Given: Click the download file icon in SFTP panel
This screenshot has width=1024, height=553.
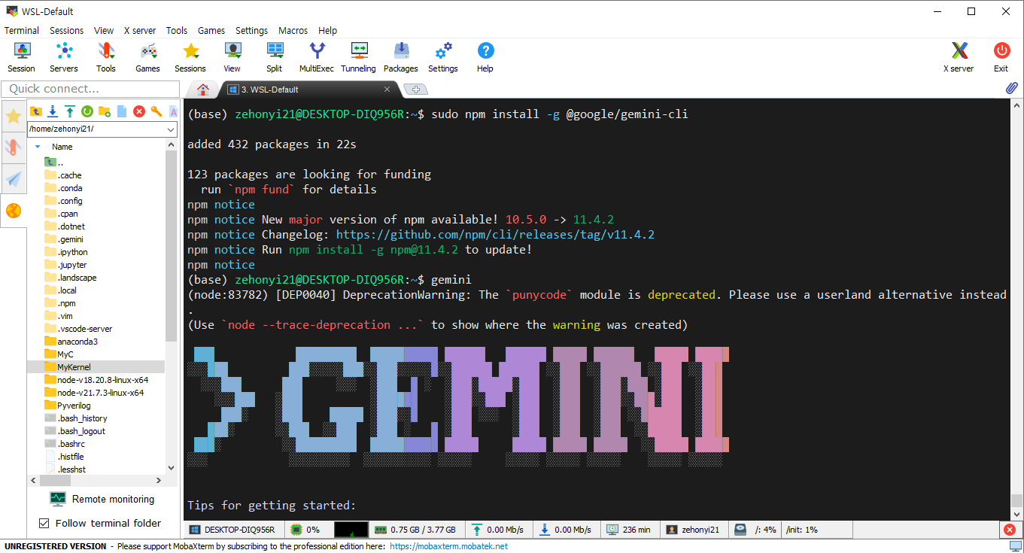Looking at the screenshot, I should point(53,111).
